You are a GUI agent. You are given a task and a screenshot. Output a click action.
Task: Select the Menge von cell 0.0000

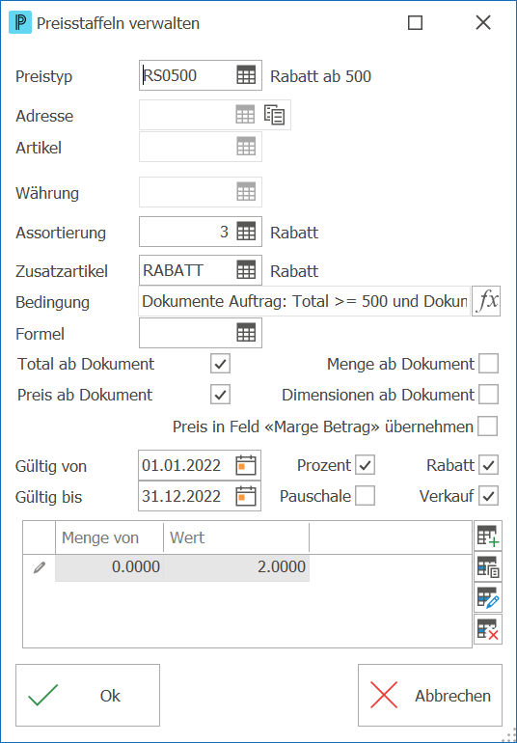(109, 567)
